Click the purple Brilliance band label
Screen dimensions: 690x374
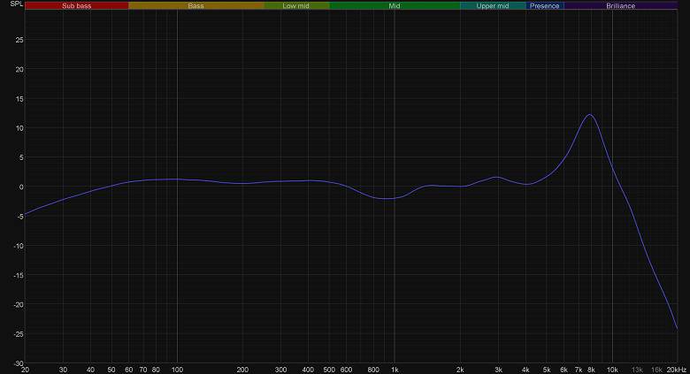[620, 5]
